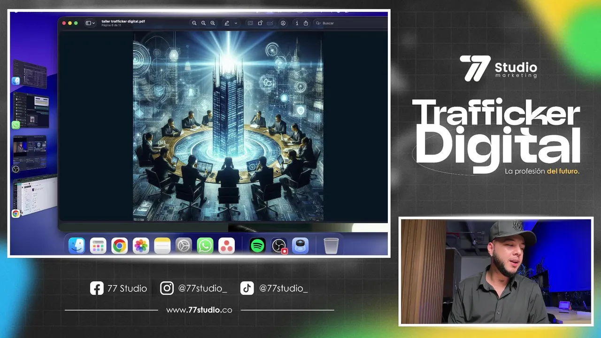Open the Finder window thumbnail in Stage Manager
Image resolution: width=601 pixels, height=338 pixels.
(x=30, y=74)
